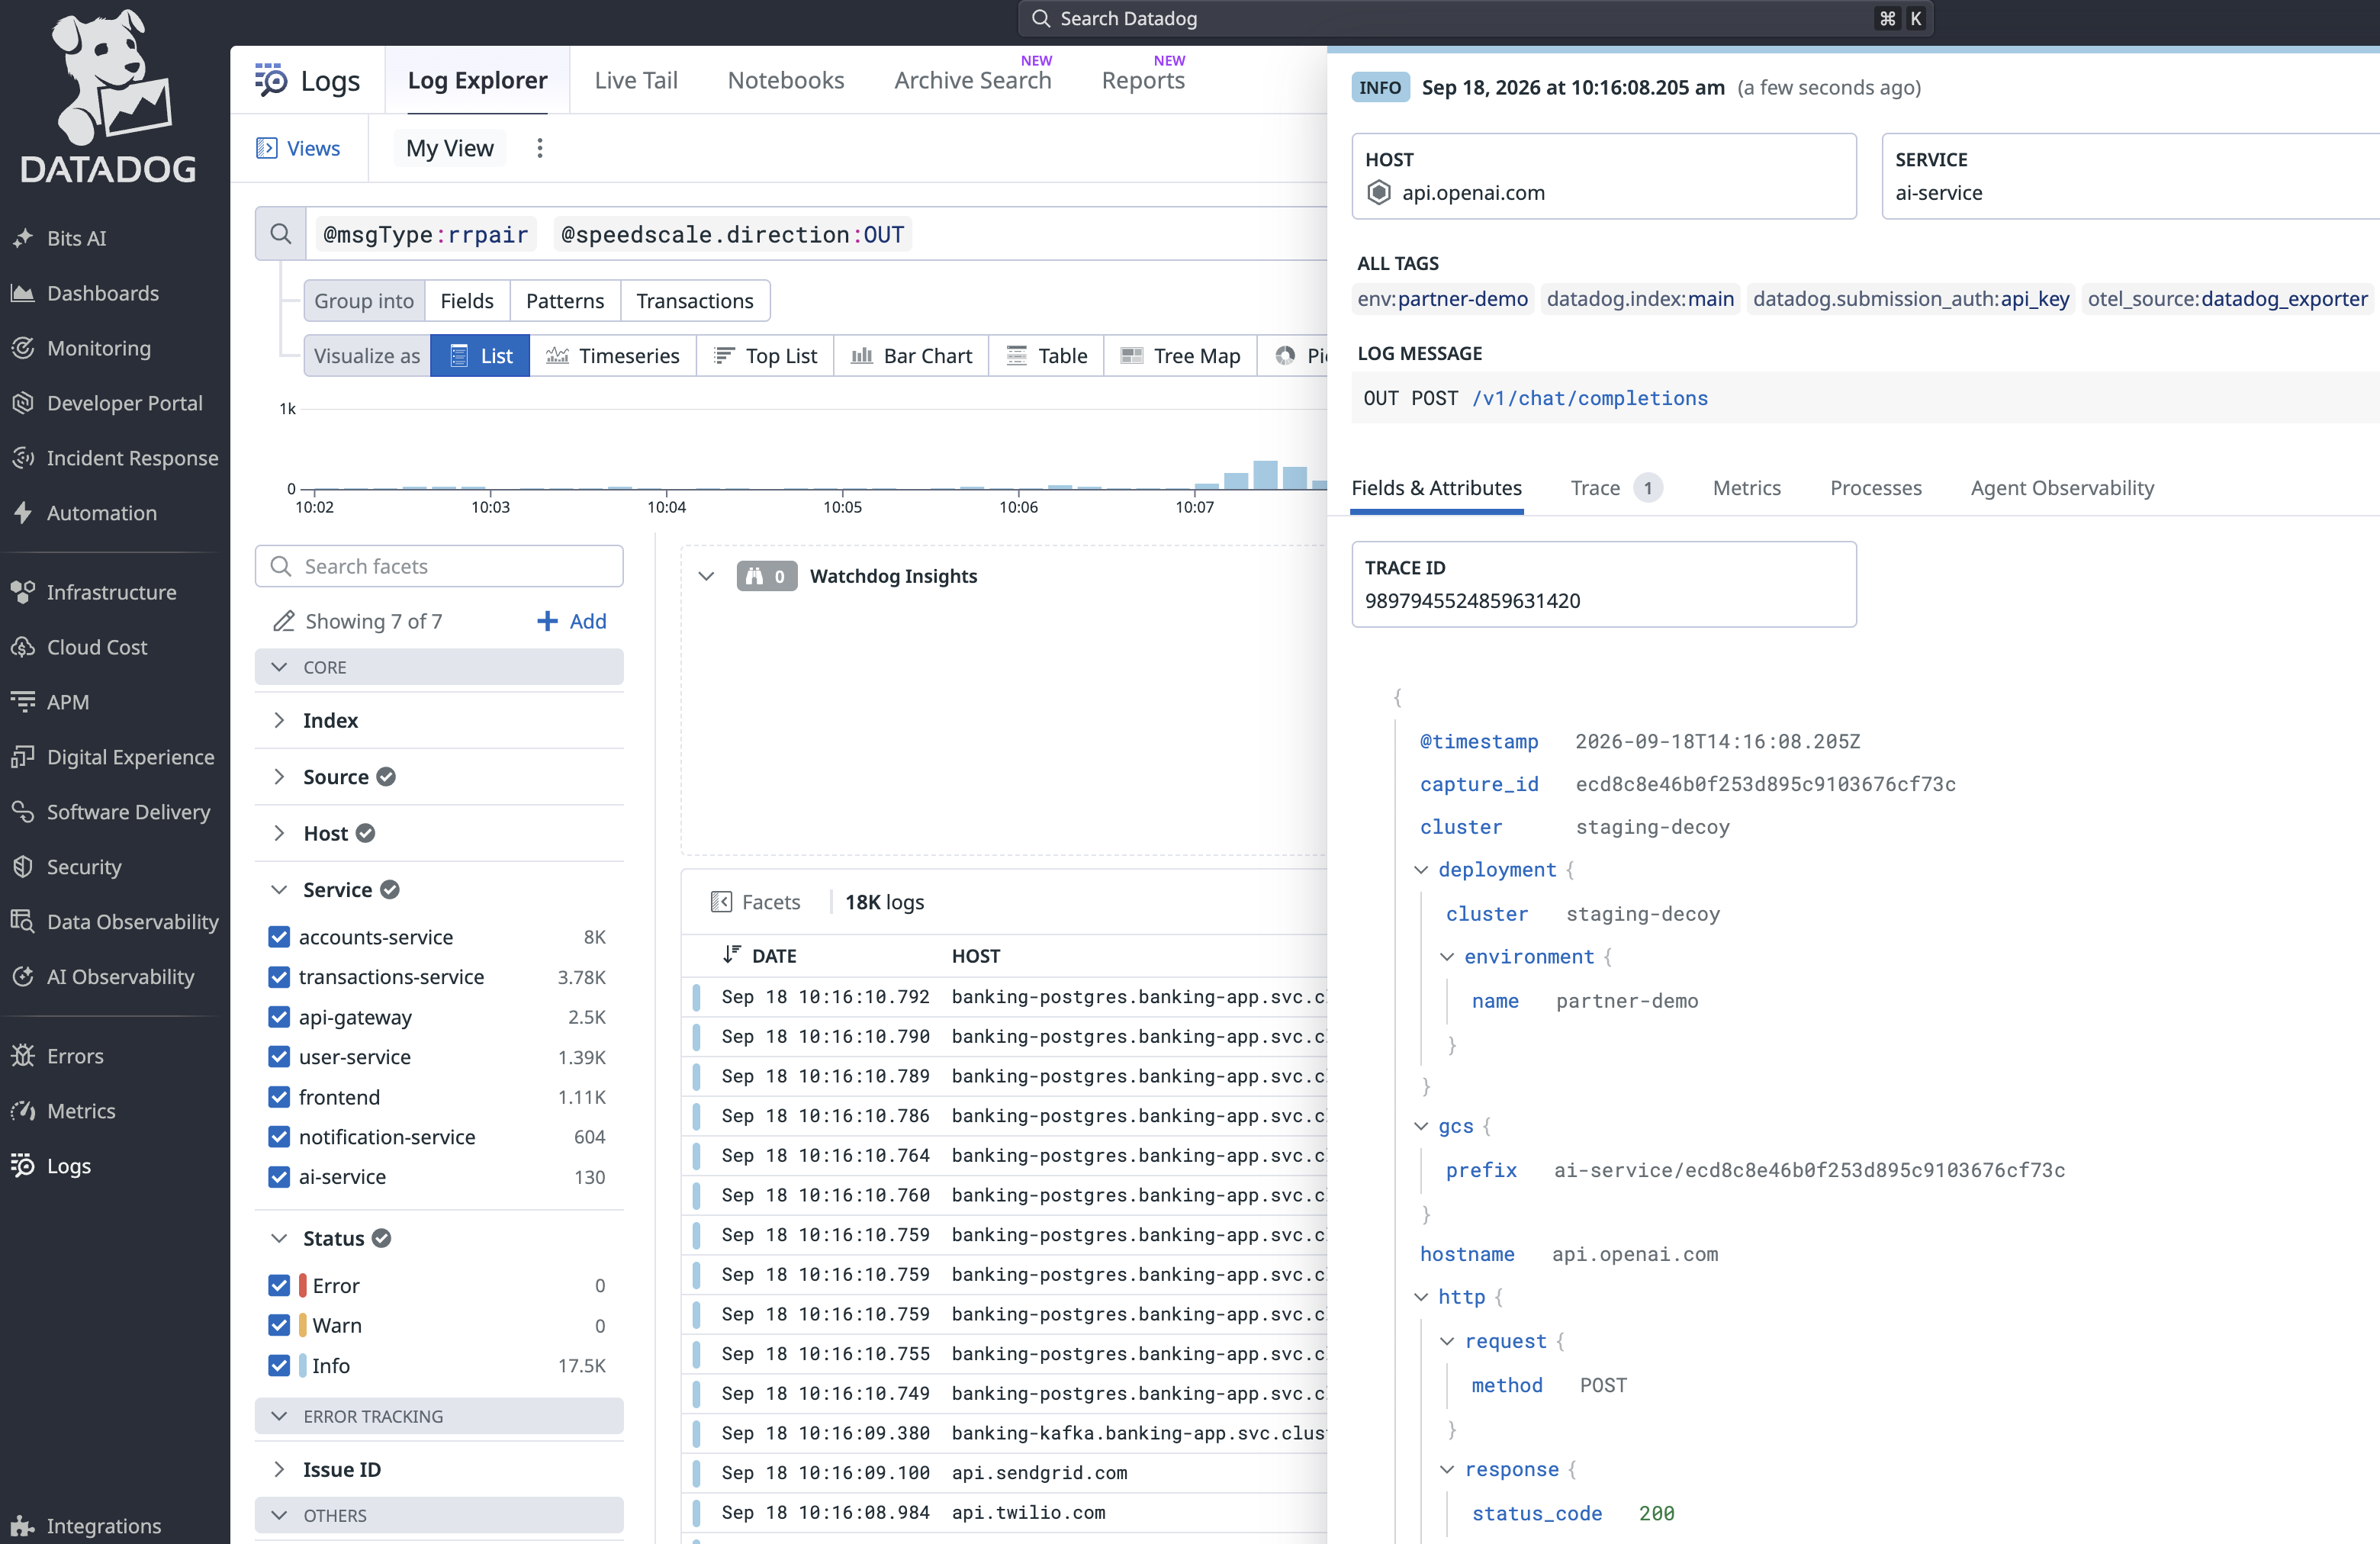The image size is (2380, 1544).
Task: Toggle api-gateway service checkbox
Action: point(279,1017)
